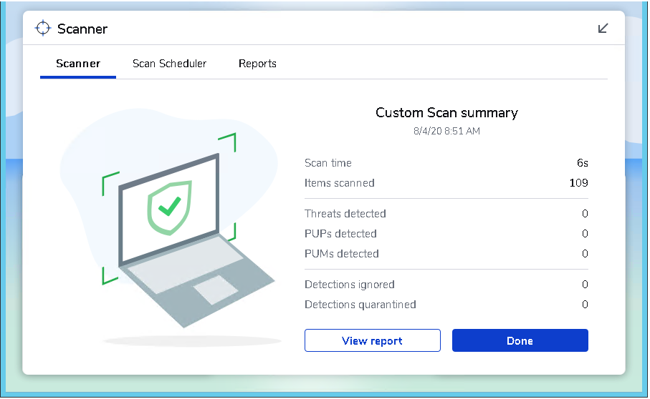The height and width of the screenshot is (399, 650).
Task: Click the View report button
Action: (372, 340)
